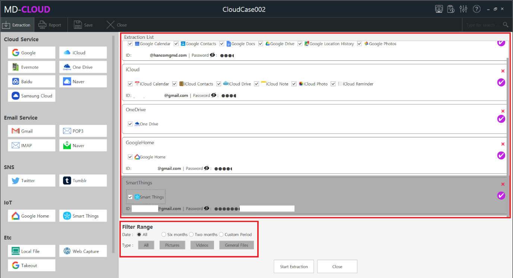This screenshot has width=513, height=278.
Task: Reveal the iCloud password with eye icon
Action: pyautogui.click(x=214, y=95)
